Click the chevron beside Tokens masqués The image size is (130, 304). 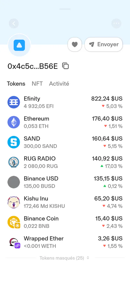tap(88, 258)
